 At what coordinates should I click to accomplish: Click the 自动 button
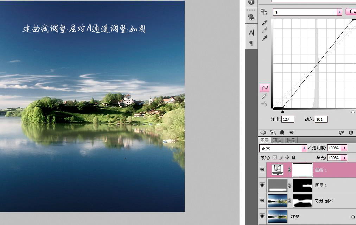pos(351,12)
